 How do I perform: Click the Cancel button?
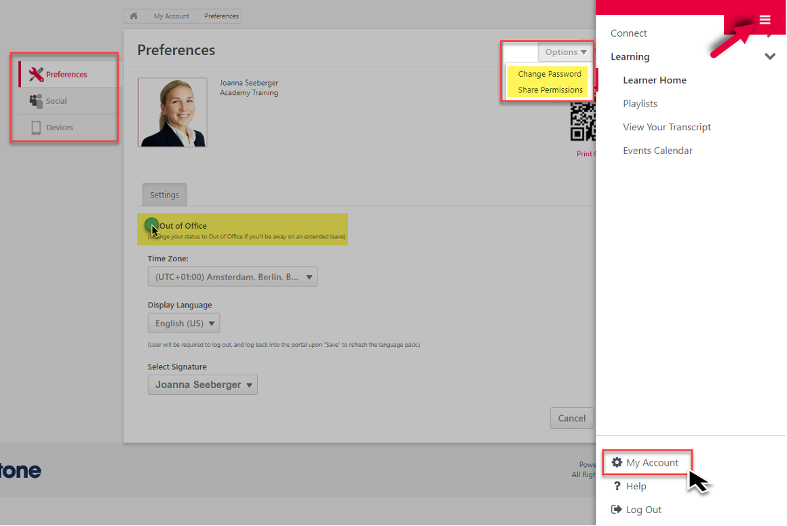(571, 418)
